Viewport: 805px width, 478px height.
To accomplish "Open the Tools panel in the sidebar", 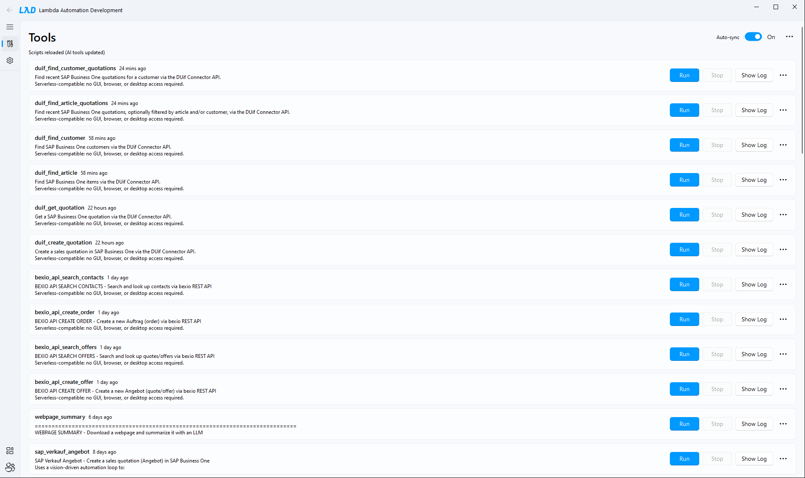I will pyautogui.click(x=10, y=44).
